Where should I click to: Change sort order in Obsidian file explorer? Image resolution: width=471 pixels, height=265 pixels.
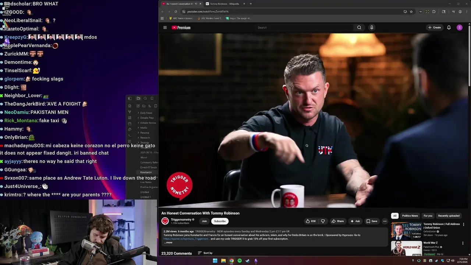click(150, 106)
